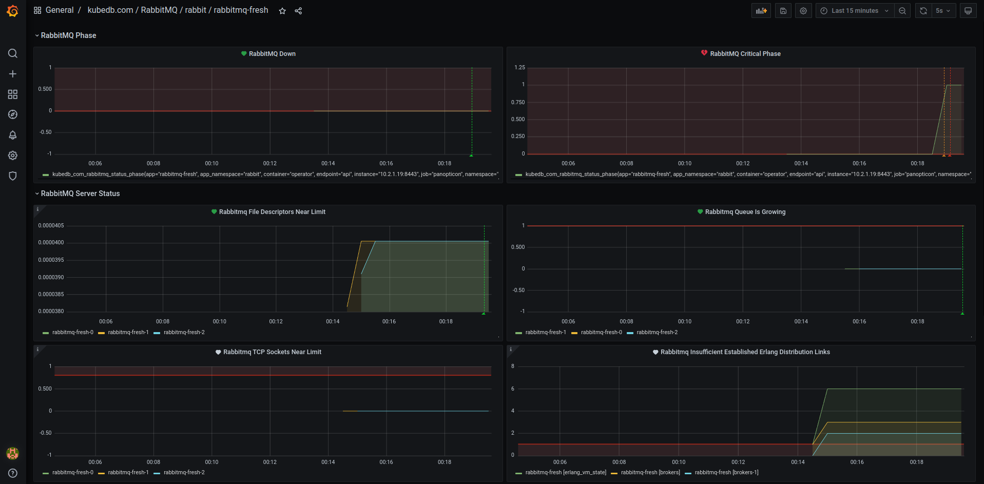
Task: Star the rabbitmq-fresh dashboard as favorite
Action: (x=282, y=10)
